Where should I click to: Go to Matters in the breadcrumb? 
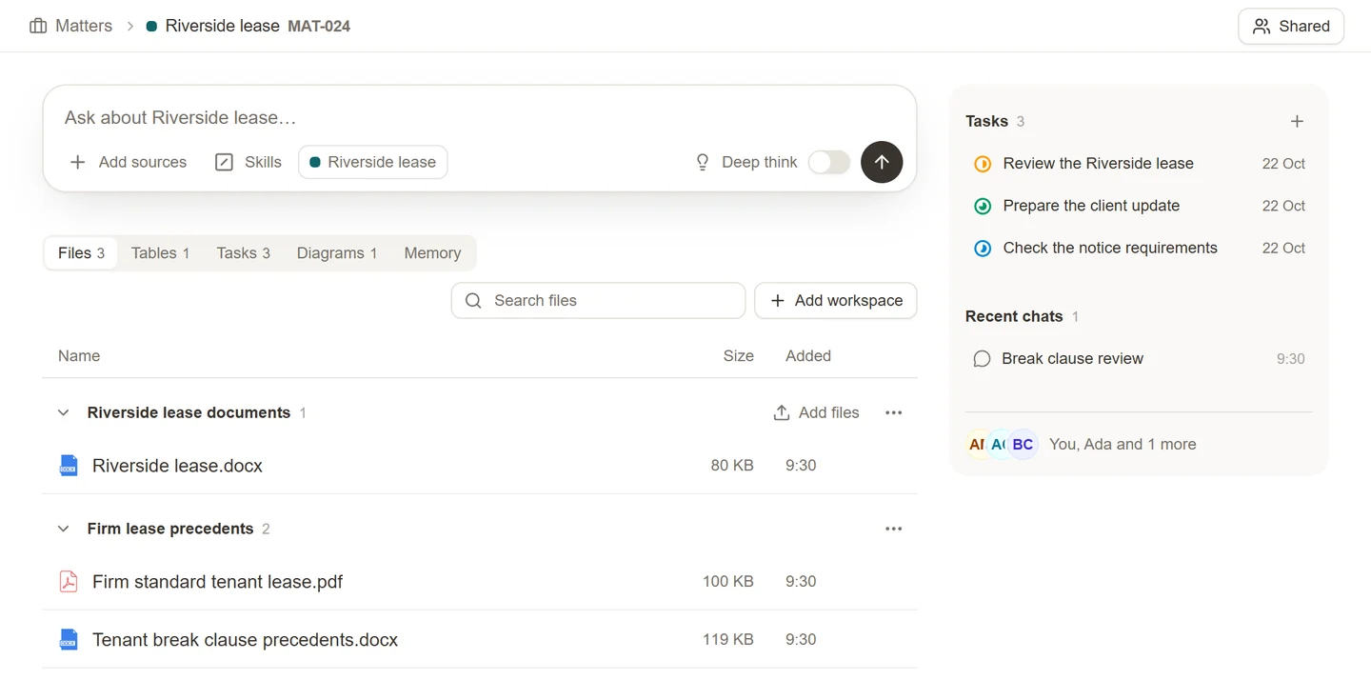pos(84,26)
